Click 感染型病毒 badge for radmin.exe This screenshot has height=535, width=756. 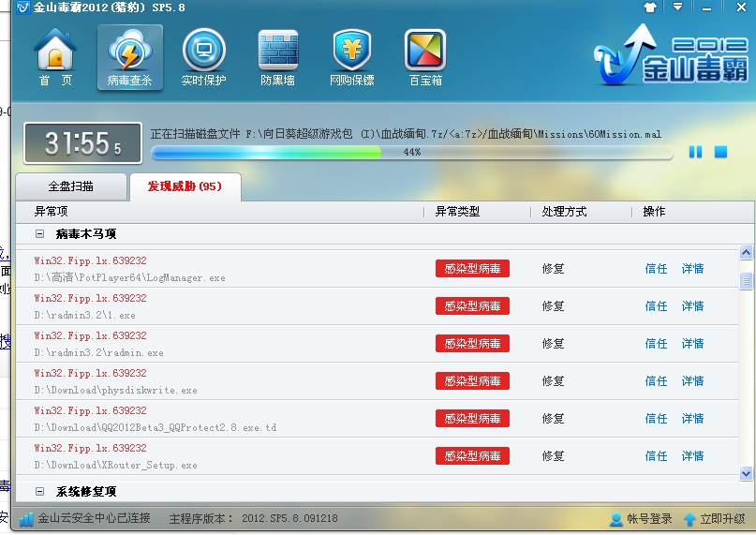[472, 344]
